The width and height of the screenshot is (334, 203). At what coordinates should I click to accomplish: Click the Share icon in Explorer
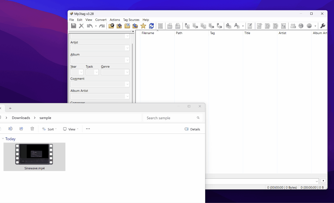coord(21,129)
